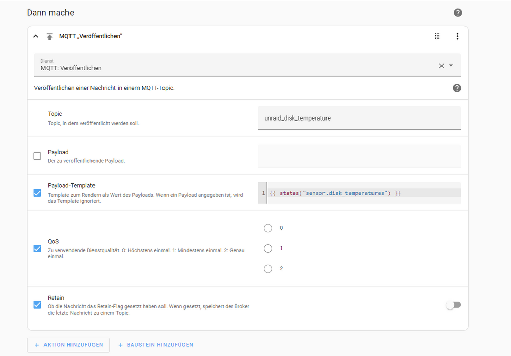This screenshot has width=511, height=356.
Task: Grab the drag handle grid icon
Action: click(x=437, y=36)
